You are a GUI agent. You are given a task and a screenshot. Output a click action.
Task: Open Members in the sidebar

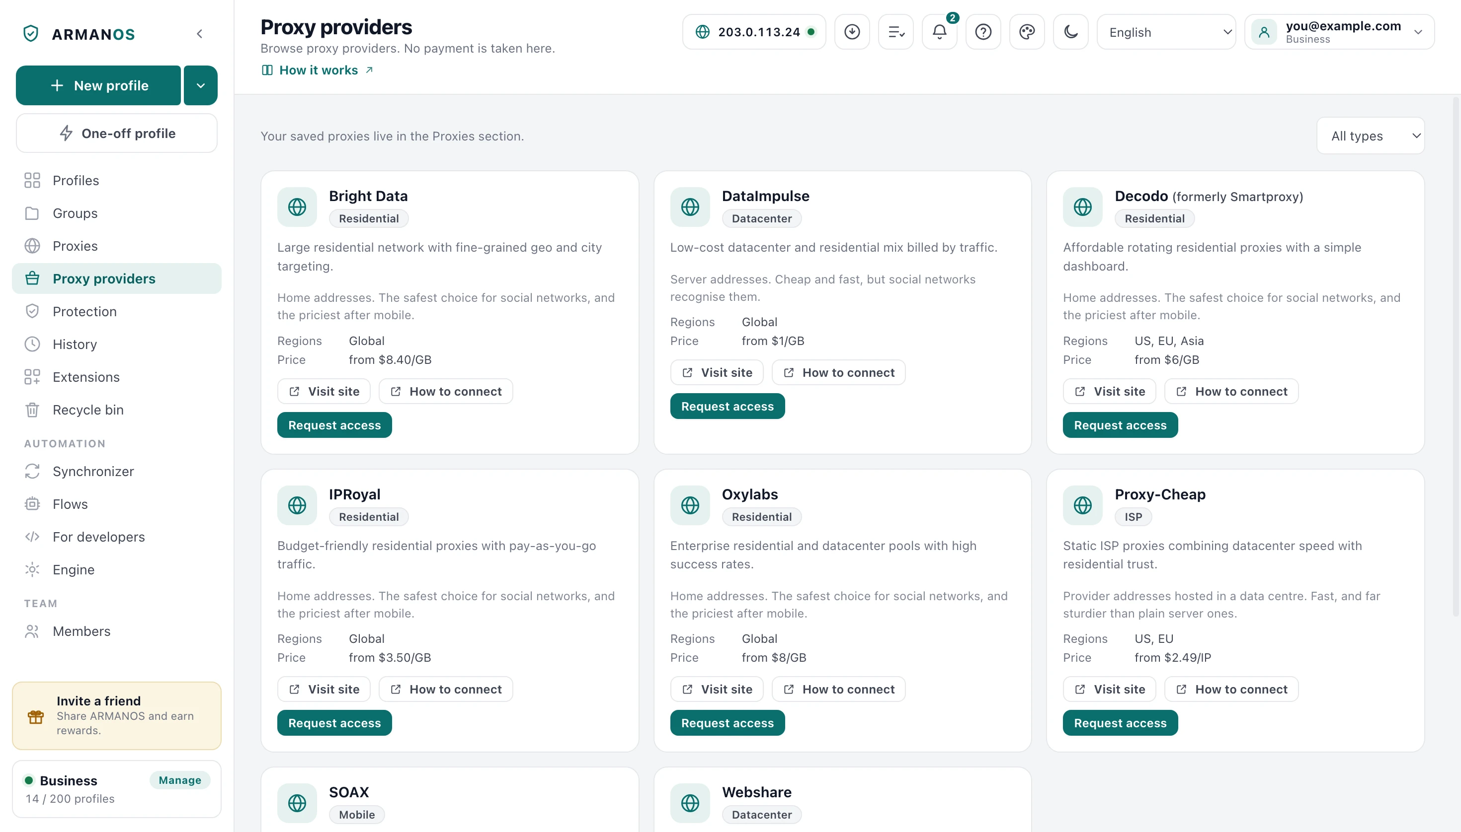pyautogui.click(x=117, y=631)
